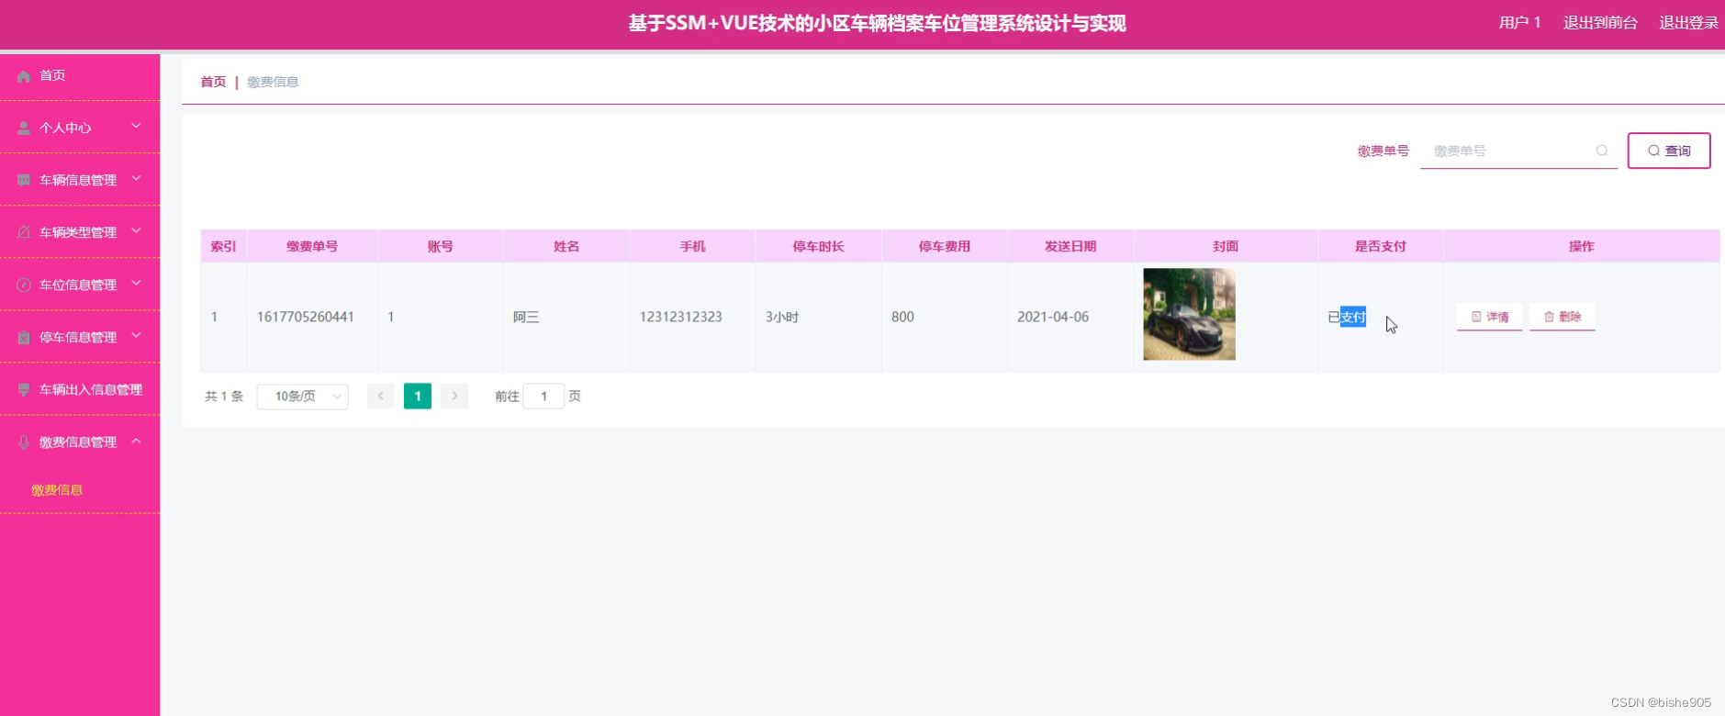The height and width of the screenshot is (716, 1725).
Task: Go to the previous page arrow
Action: tap(381, 397)
